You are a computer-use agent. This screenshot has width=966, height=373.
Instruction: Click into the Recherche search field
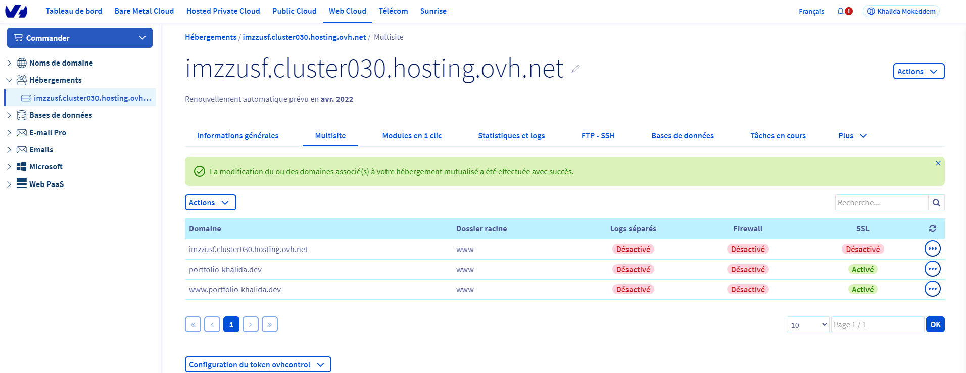[x=881, y=203]
